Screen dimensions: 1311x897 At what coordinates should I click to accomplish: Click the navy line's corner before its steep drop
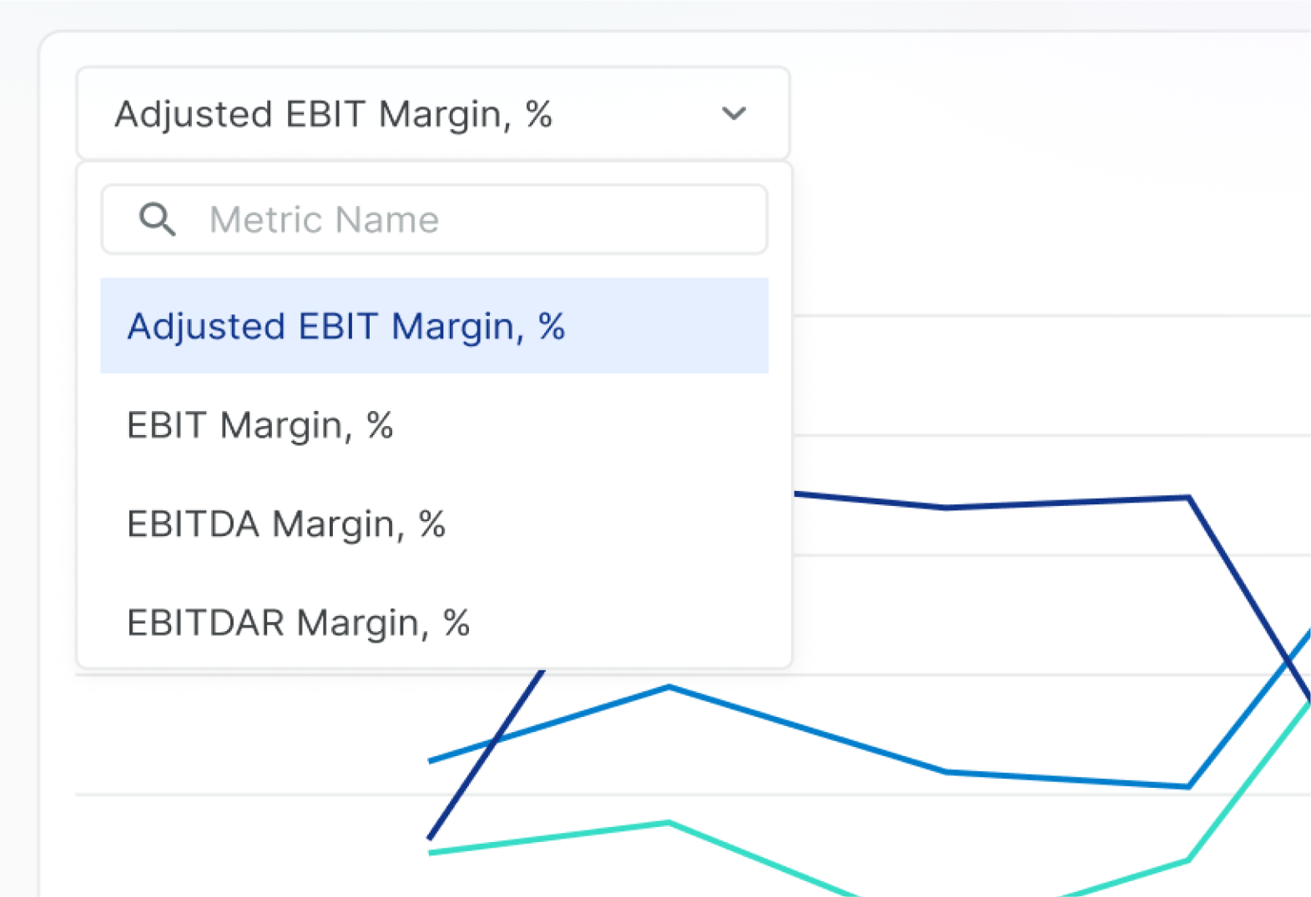(x=1188, y=498)
